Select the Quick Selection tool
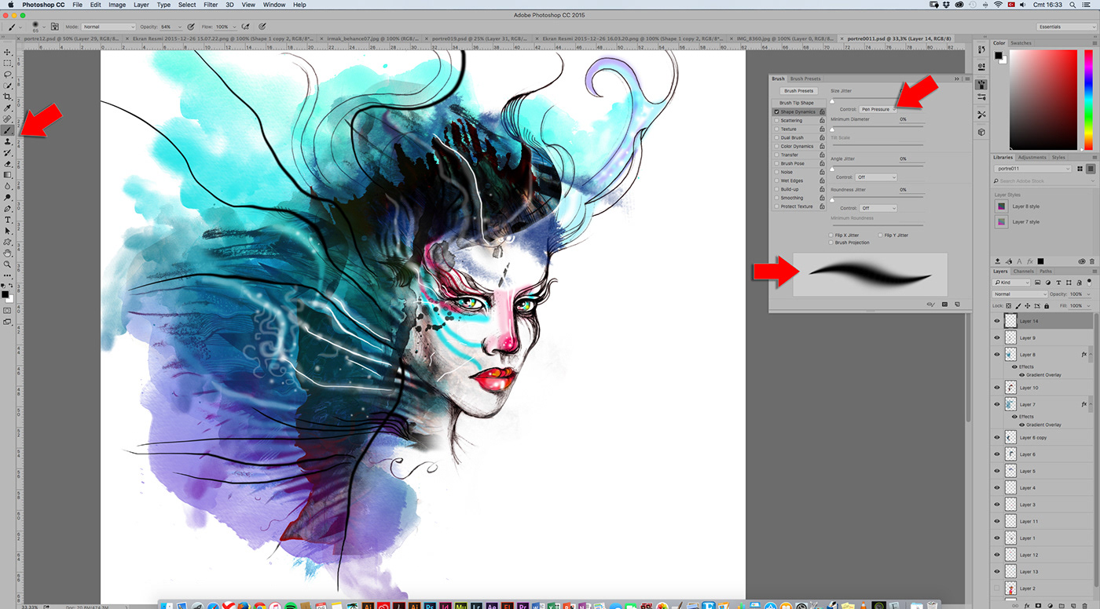Viewport: 1100px width, 609px height. (8, 86)
